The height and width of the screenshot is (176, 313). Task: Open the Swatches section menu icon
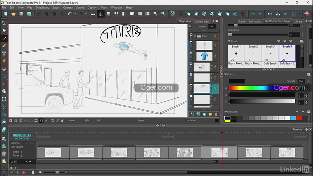tap(309, 112)
